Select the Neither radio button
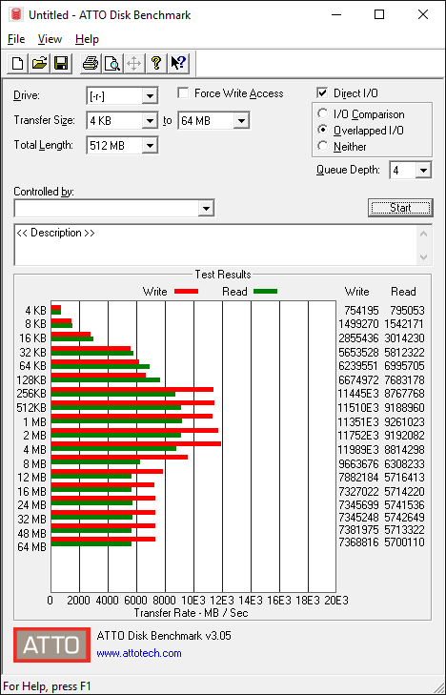Screen dimensions: 446x695 (323, 146)
